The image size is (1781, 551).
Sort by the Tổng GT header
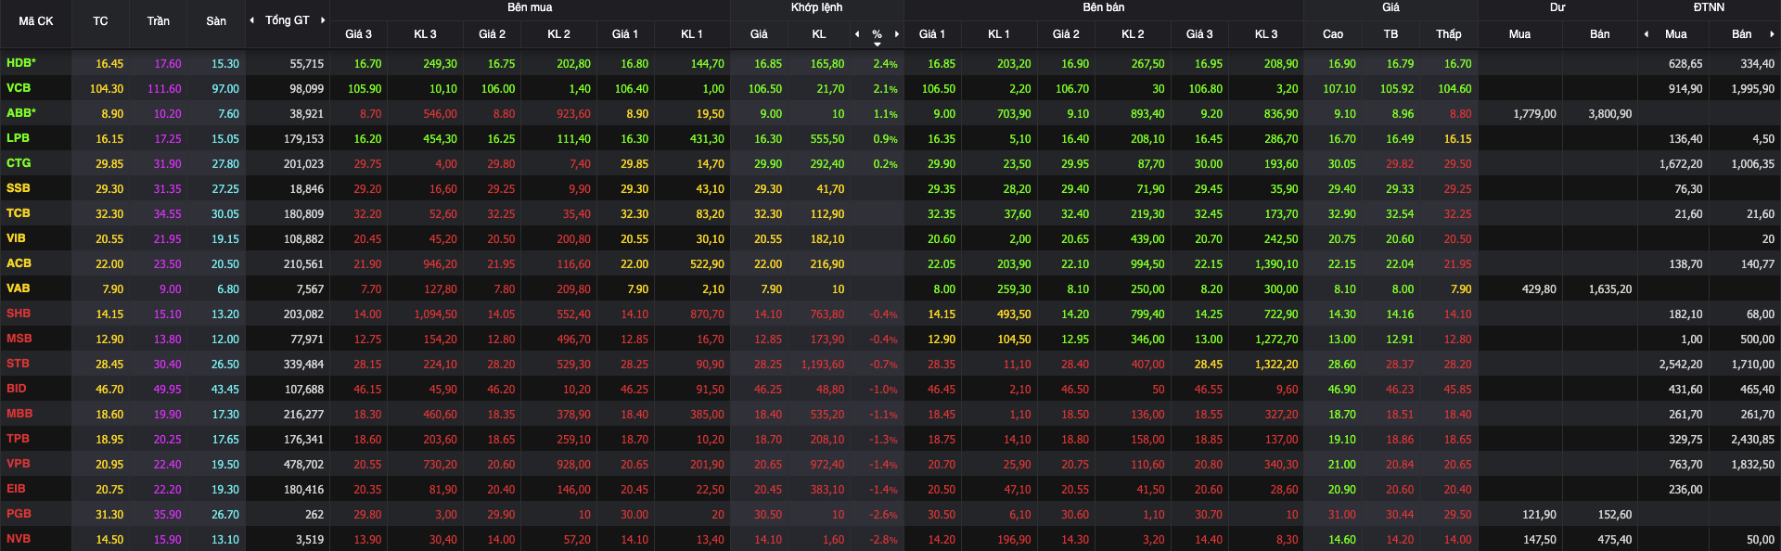click(x=287, y=20)
